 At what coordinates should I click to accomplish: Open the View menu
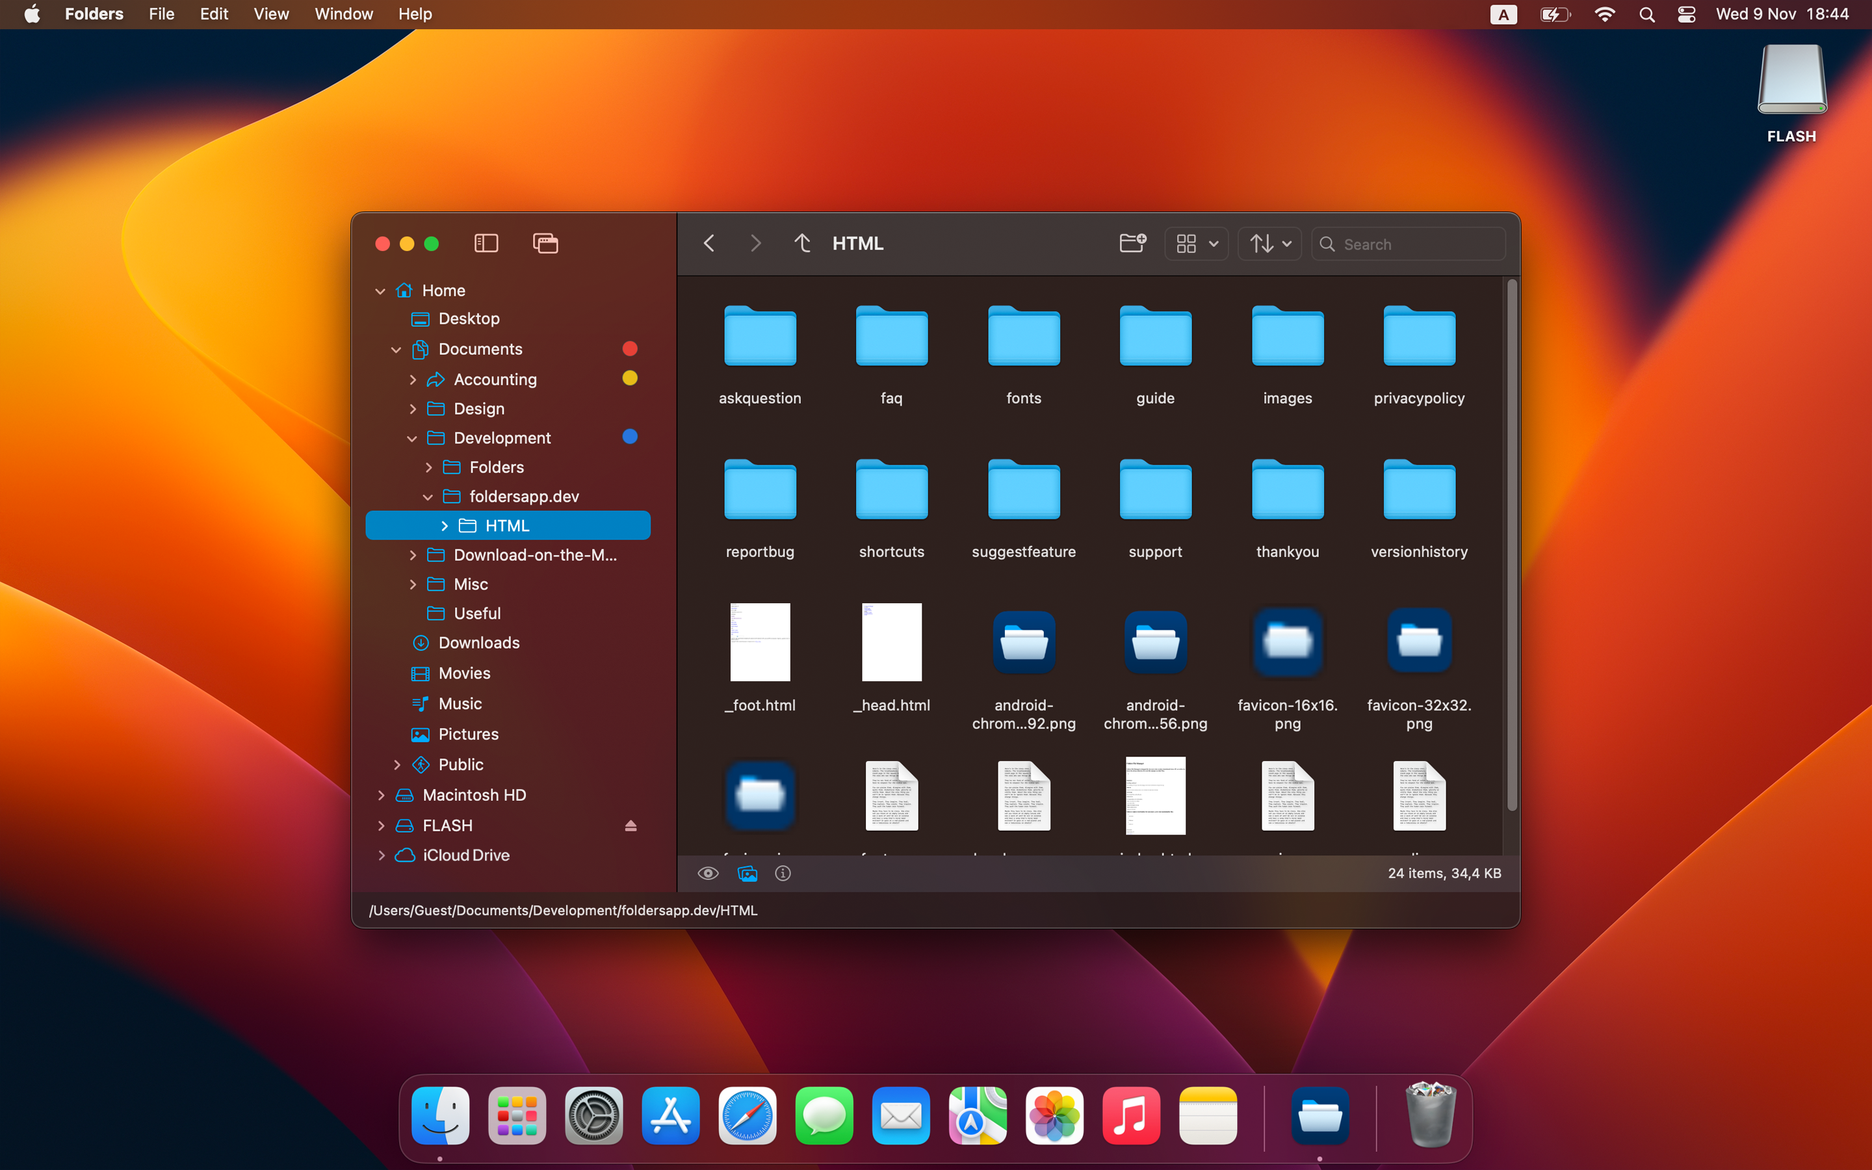tap(271, 14)
